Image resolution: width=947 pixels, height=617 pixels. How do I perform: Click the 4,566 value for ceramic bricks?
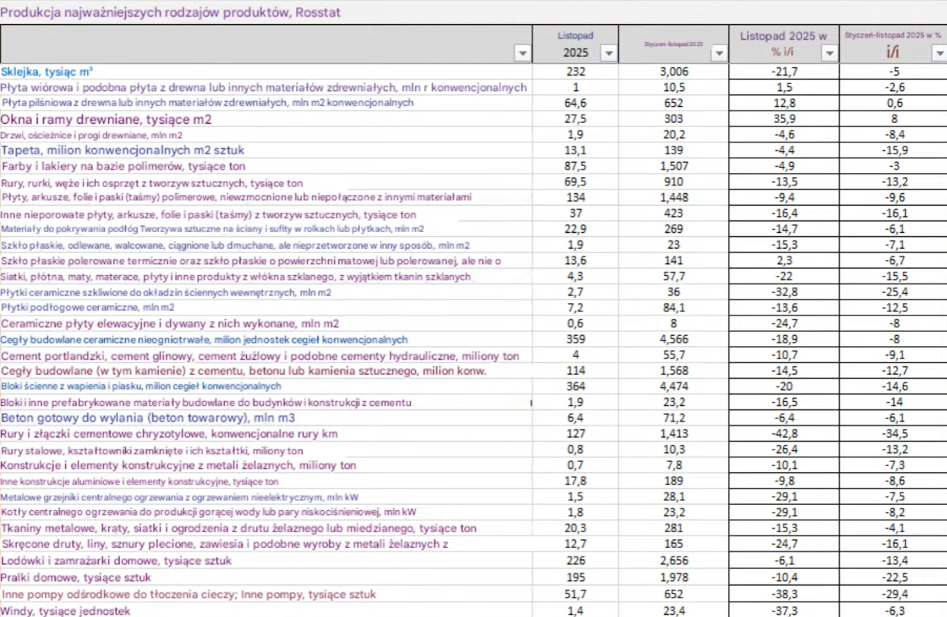pyautogui.click(x=673, y=340)
